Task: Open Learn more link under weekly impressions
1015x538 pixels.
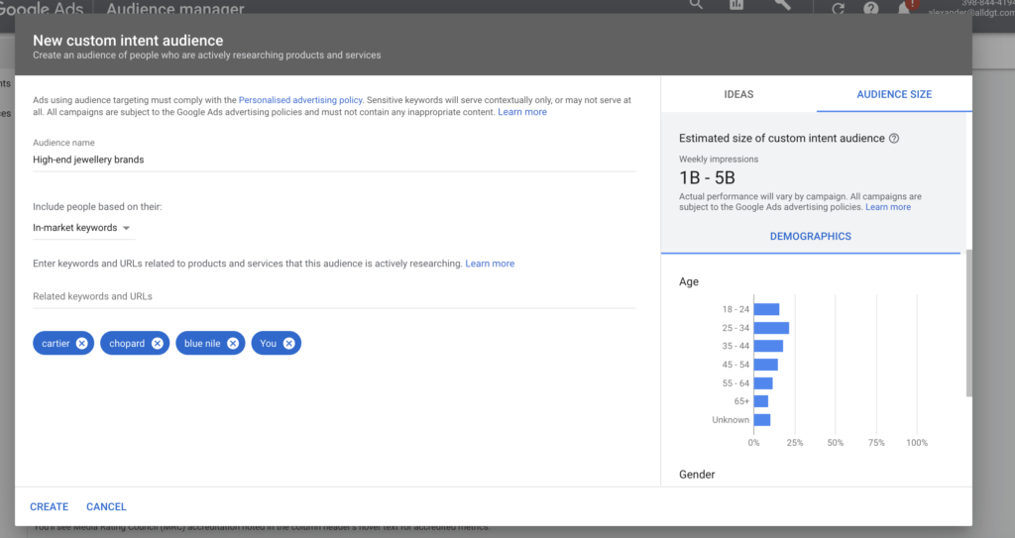Action: [888, 207]
